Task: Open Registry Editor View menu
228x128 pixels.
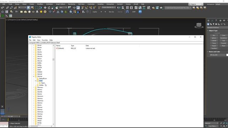Action: coord(38,40)
